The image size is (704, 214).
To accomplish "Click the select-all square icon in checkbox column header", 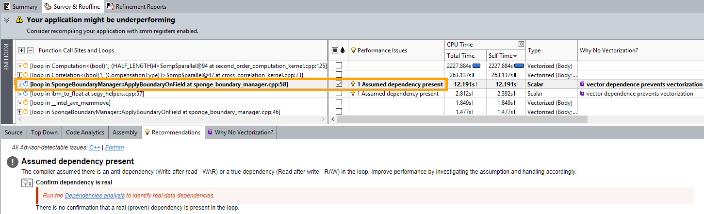I will [x=335, y=50].
